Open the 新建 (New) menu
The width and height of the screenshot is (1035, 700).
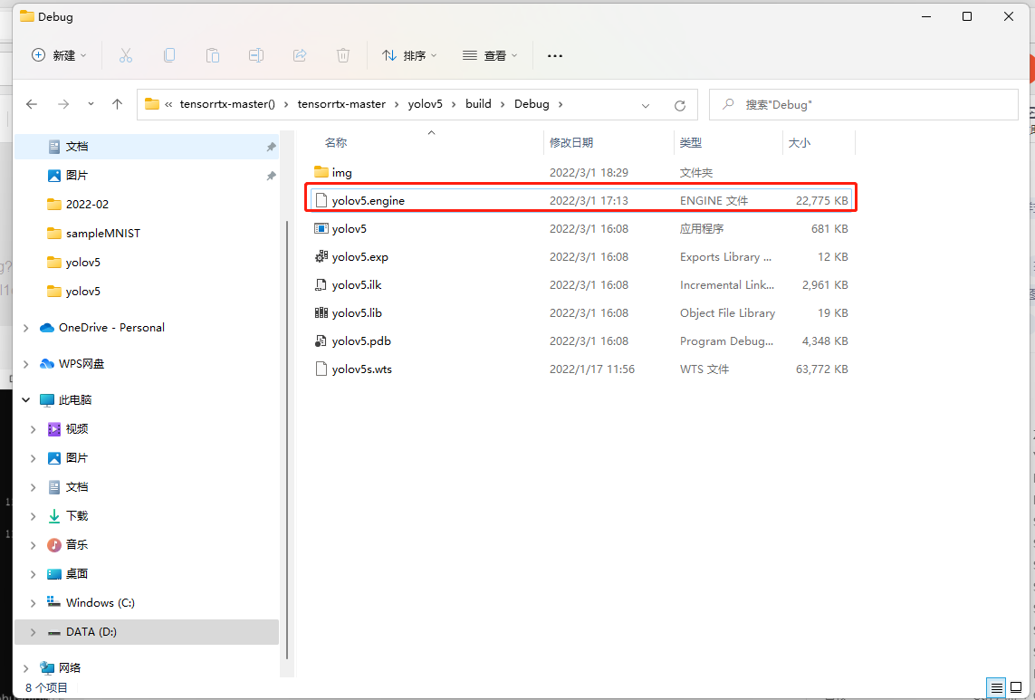[x=59, y=55]
